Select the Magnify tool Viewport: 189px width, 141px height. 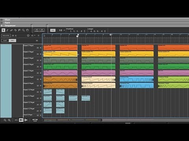[23, 30]
